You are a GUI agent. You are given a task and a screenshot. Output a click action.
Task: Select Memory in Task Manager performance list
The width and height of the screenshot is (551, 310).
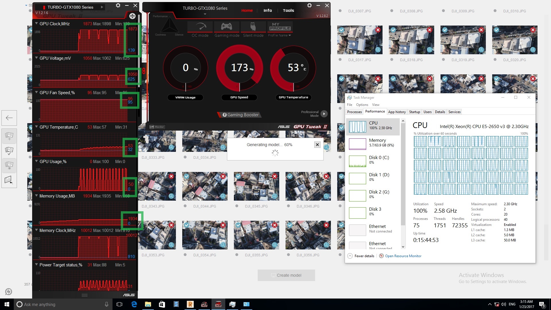pos(373,143)
